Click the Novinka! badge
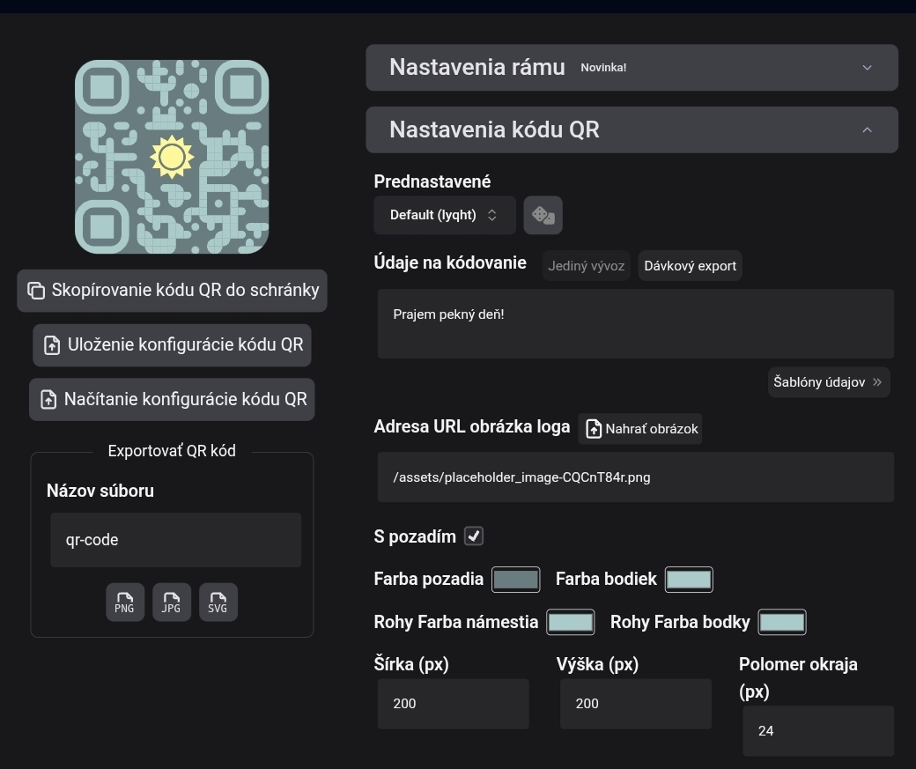916x769 pixels. 603,68
